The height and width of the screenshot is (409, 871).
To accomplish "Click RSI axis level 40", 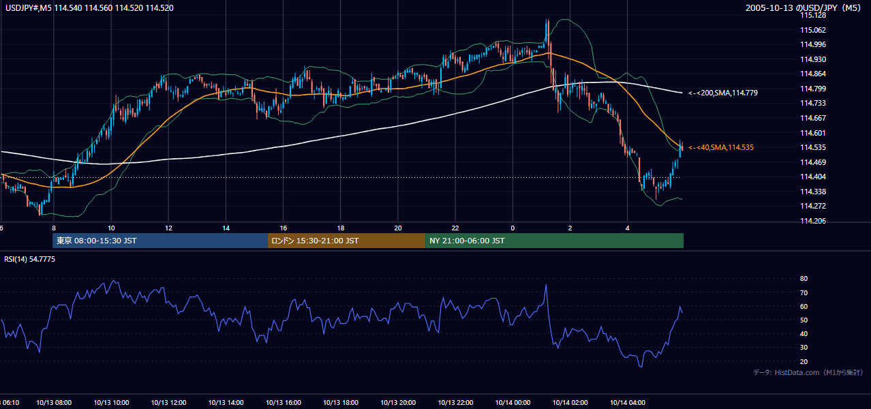I will (804, 333).
